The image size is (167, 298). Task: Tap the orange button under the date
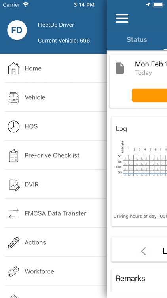(x=150, y=95)
